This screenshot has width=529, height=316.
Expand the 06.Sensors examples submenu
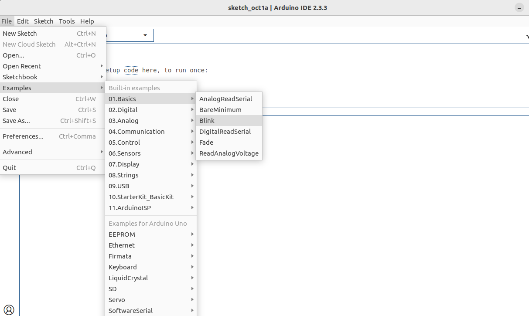click(151, 153)
